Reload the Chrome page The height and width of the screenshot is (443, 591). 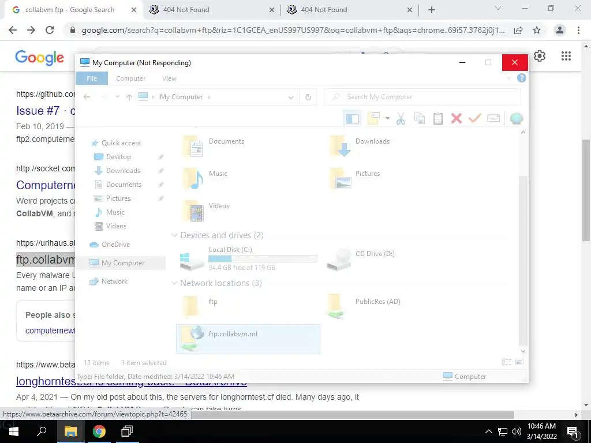[x=50, y=30]
